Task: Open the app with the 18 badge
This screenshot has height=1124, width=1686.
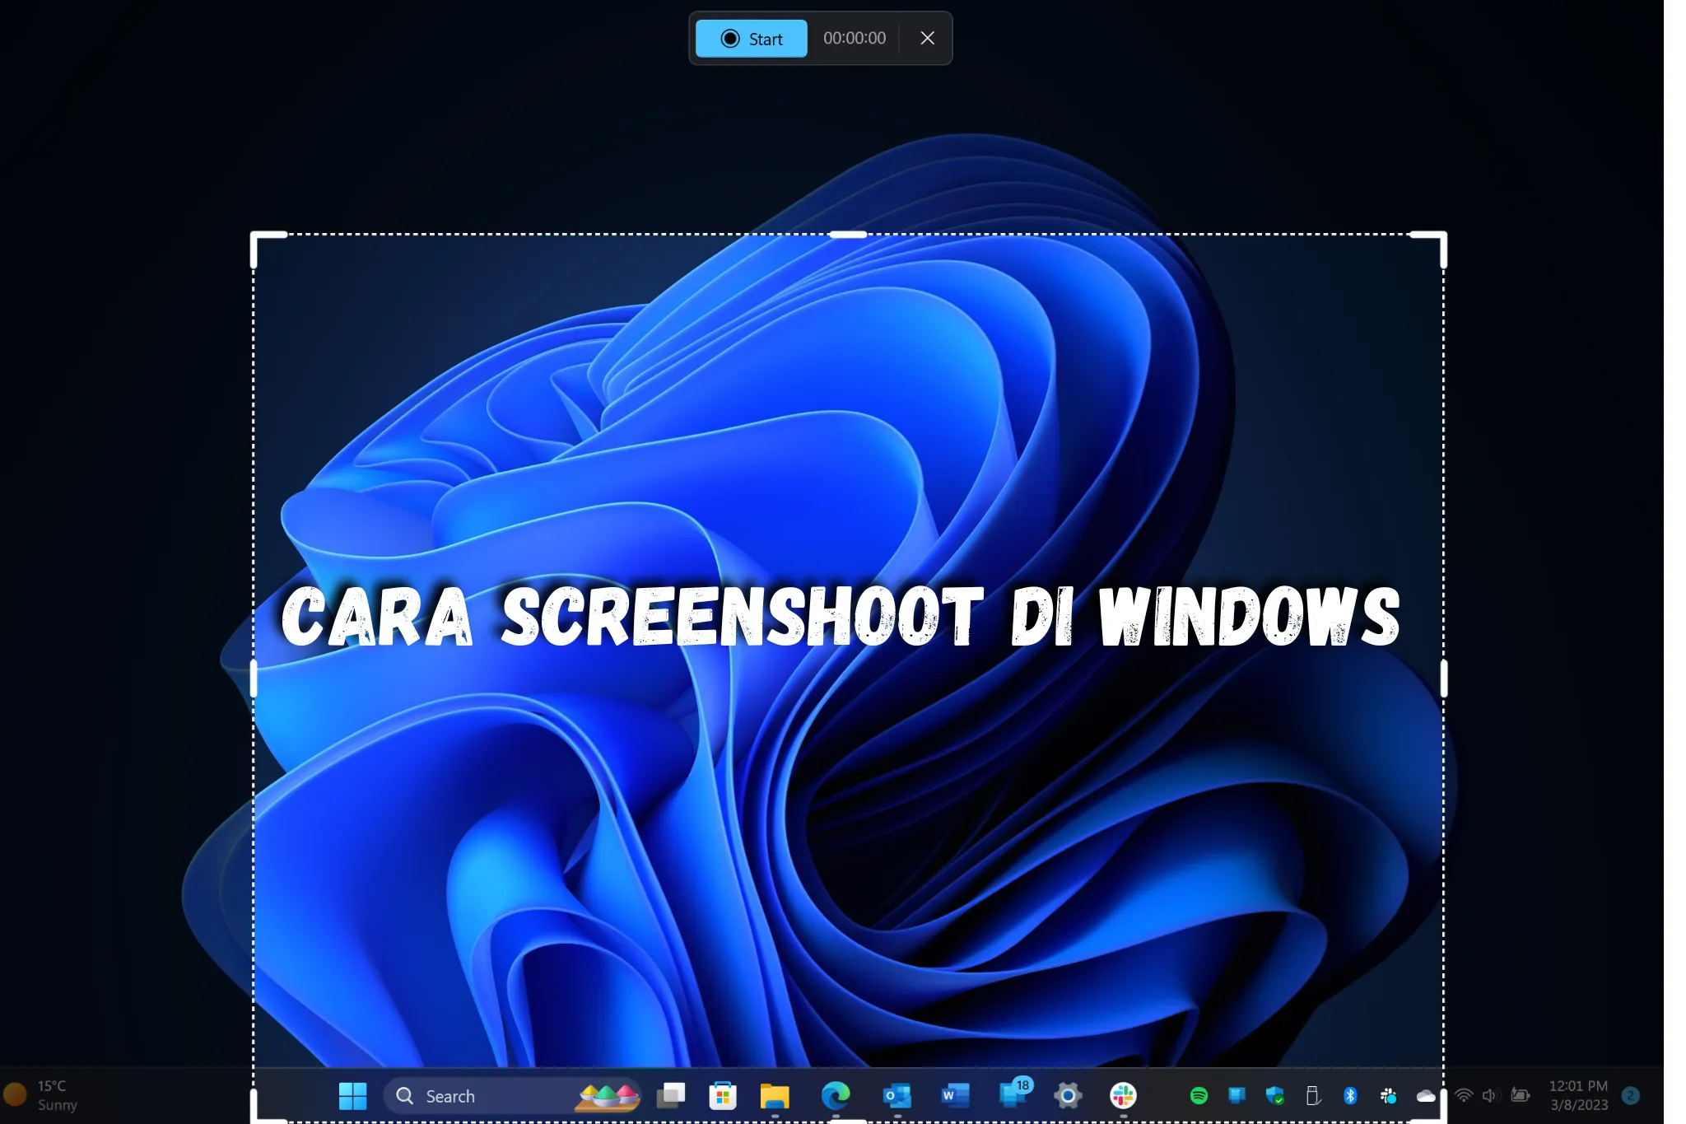Action: (1014, 1094)
